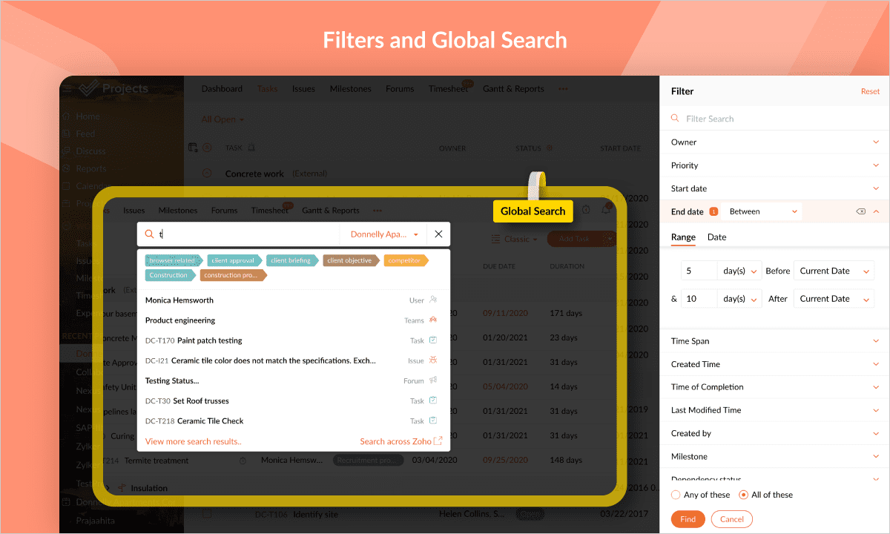The width and height of the screenshot is (890, 534).
Task: Switch to the Date tab
Action: pos(716,237)
